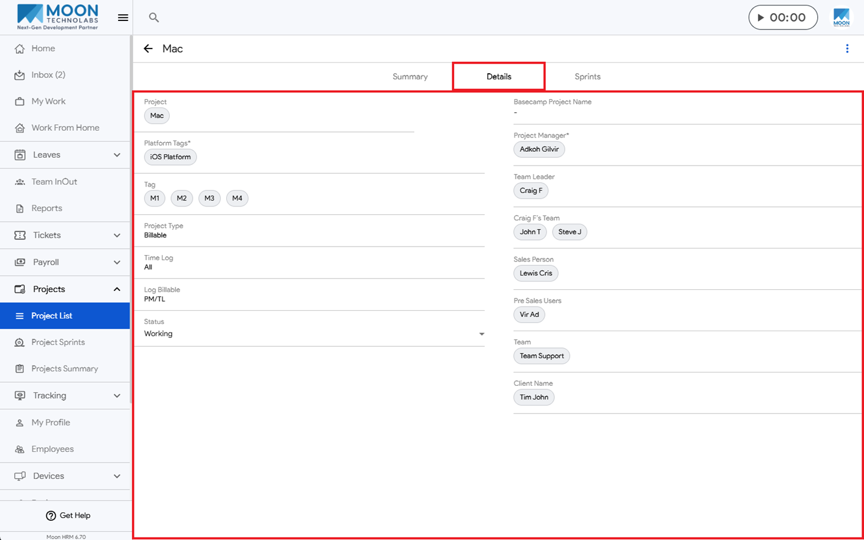Click the Moon Technolabs logo

pos(58,17)
